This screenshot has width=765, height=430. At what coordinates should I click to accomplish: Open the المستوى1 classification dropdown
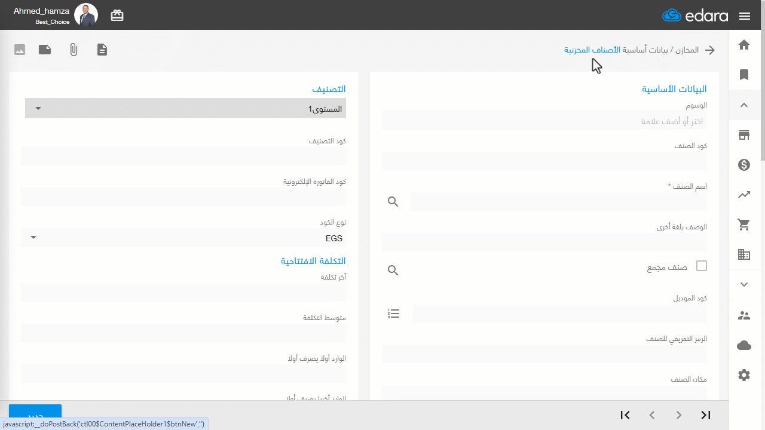[x=185, y=108]
